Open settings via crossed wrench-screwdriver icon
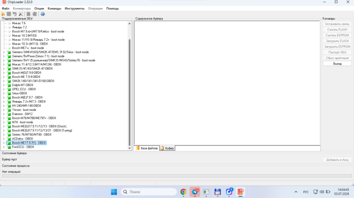Viewport: 354px width, 198px height. (x=21, y=14)
